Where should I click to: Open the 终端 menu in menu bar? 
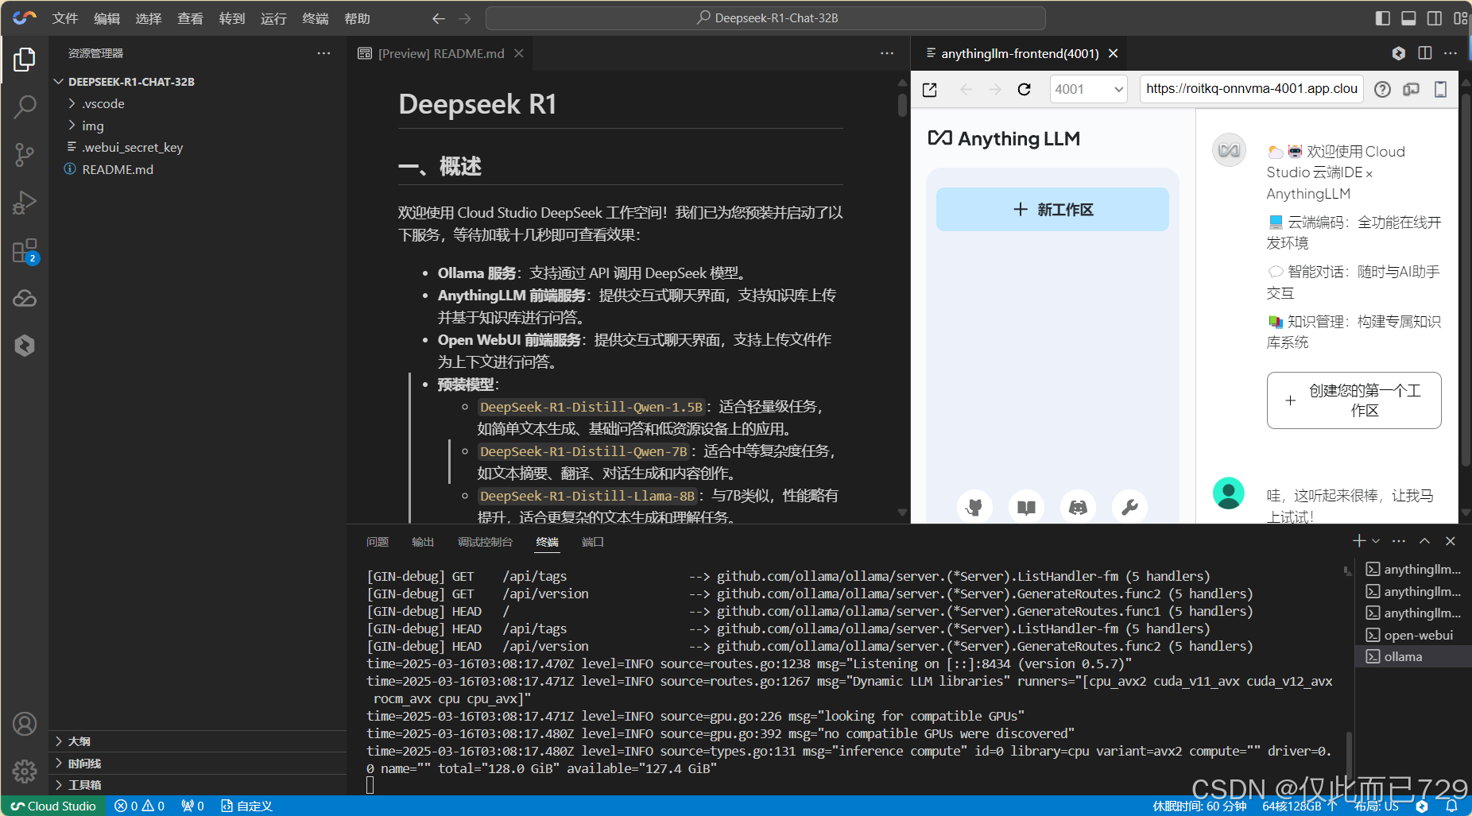(316, 18)
